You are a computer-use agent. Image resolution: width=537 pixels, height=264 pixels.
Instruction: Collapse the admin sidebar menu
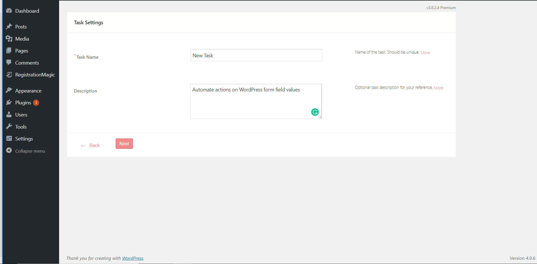tap(9, 151)
